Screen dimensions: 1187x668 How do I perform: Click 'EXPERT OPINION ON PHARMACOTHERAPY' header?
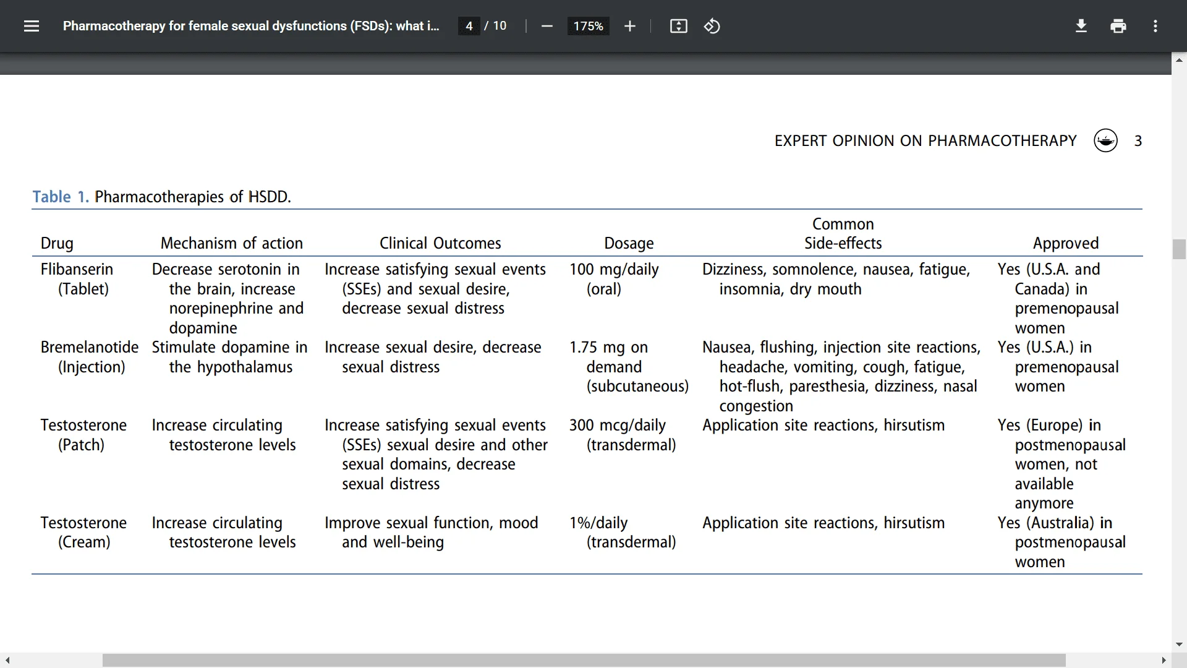click(x=925, y=141)
